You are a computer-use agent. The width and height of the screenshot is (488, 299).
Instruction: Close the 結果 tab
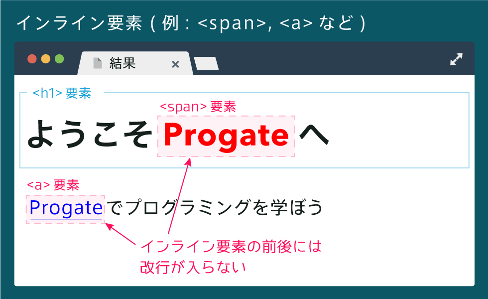175,64
